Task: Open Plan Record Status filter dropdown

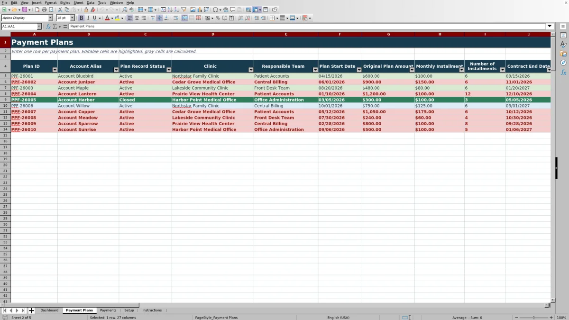Action: pyautogui.click(x=169, y=70)
